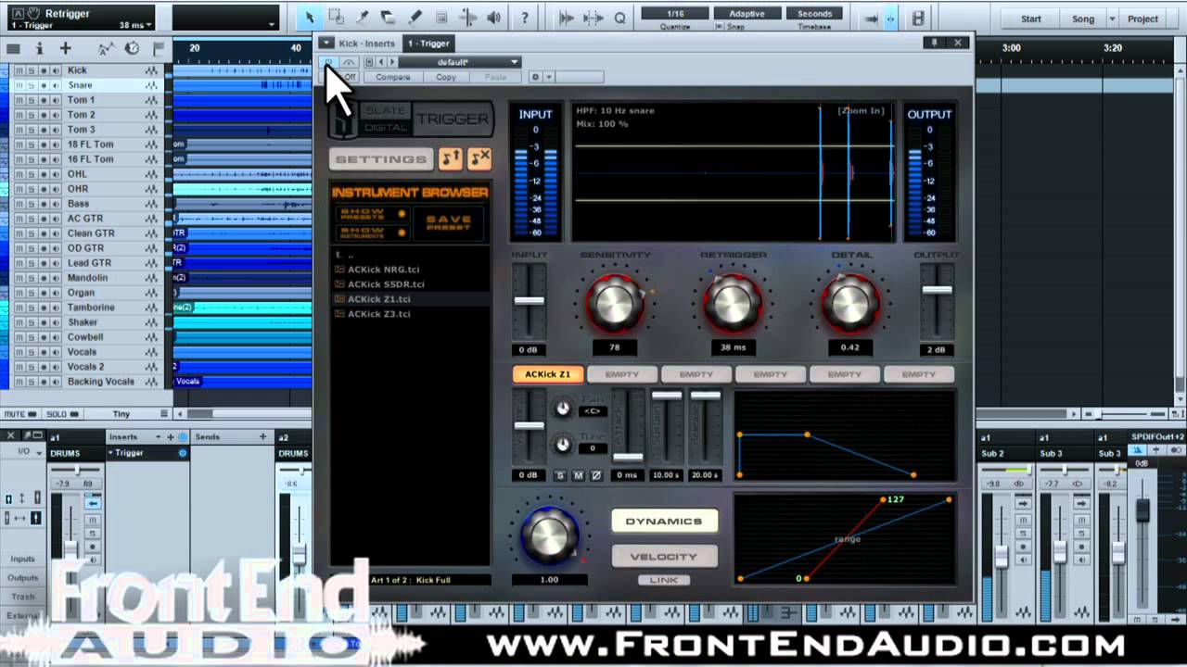Click the Trigger INPUT fader handle
Image resolution: width=1187 pixels, height=667 pixels.
point(530,300)
